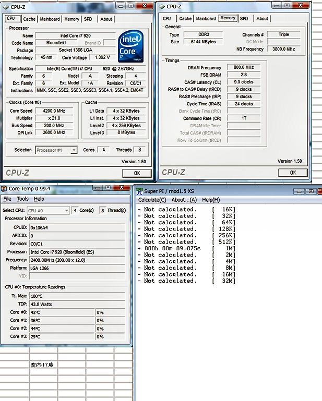Image resolution: width=322 pixels, height=401 pixels.
Task: Switch to Mainboard tab in left CPU-Z
Action: [x=50, y=19]
